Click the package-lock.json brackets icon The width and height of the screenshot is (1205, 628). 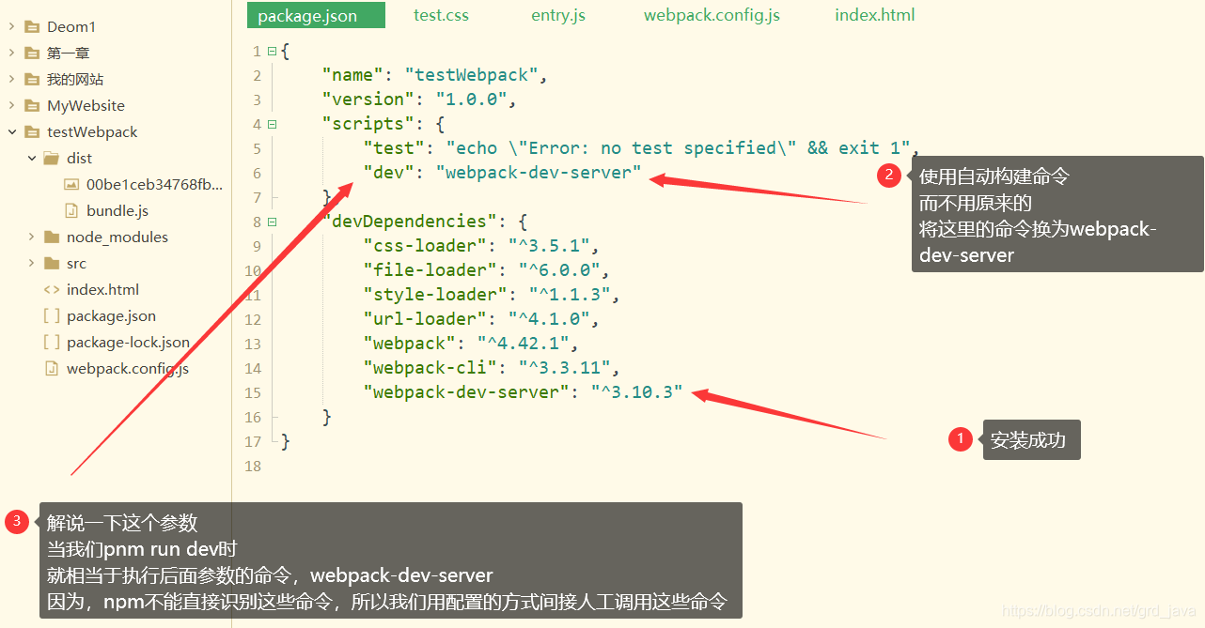[52, 343]
